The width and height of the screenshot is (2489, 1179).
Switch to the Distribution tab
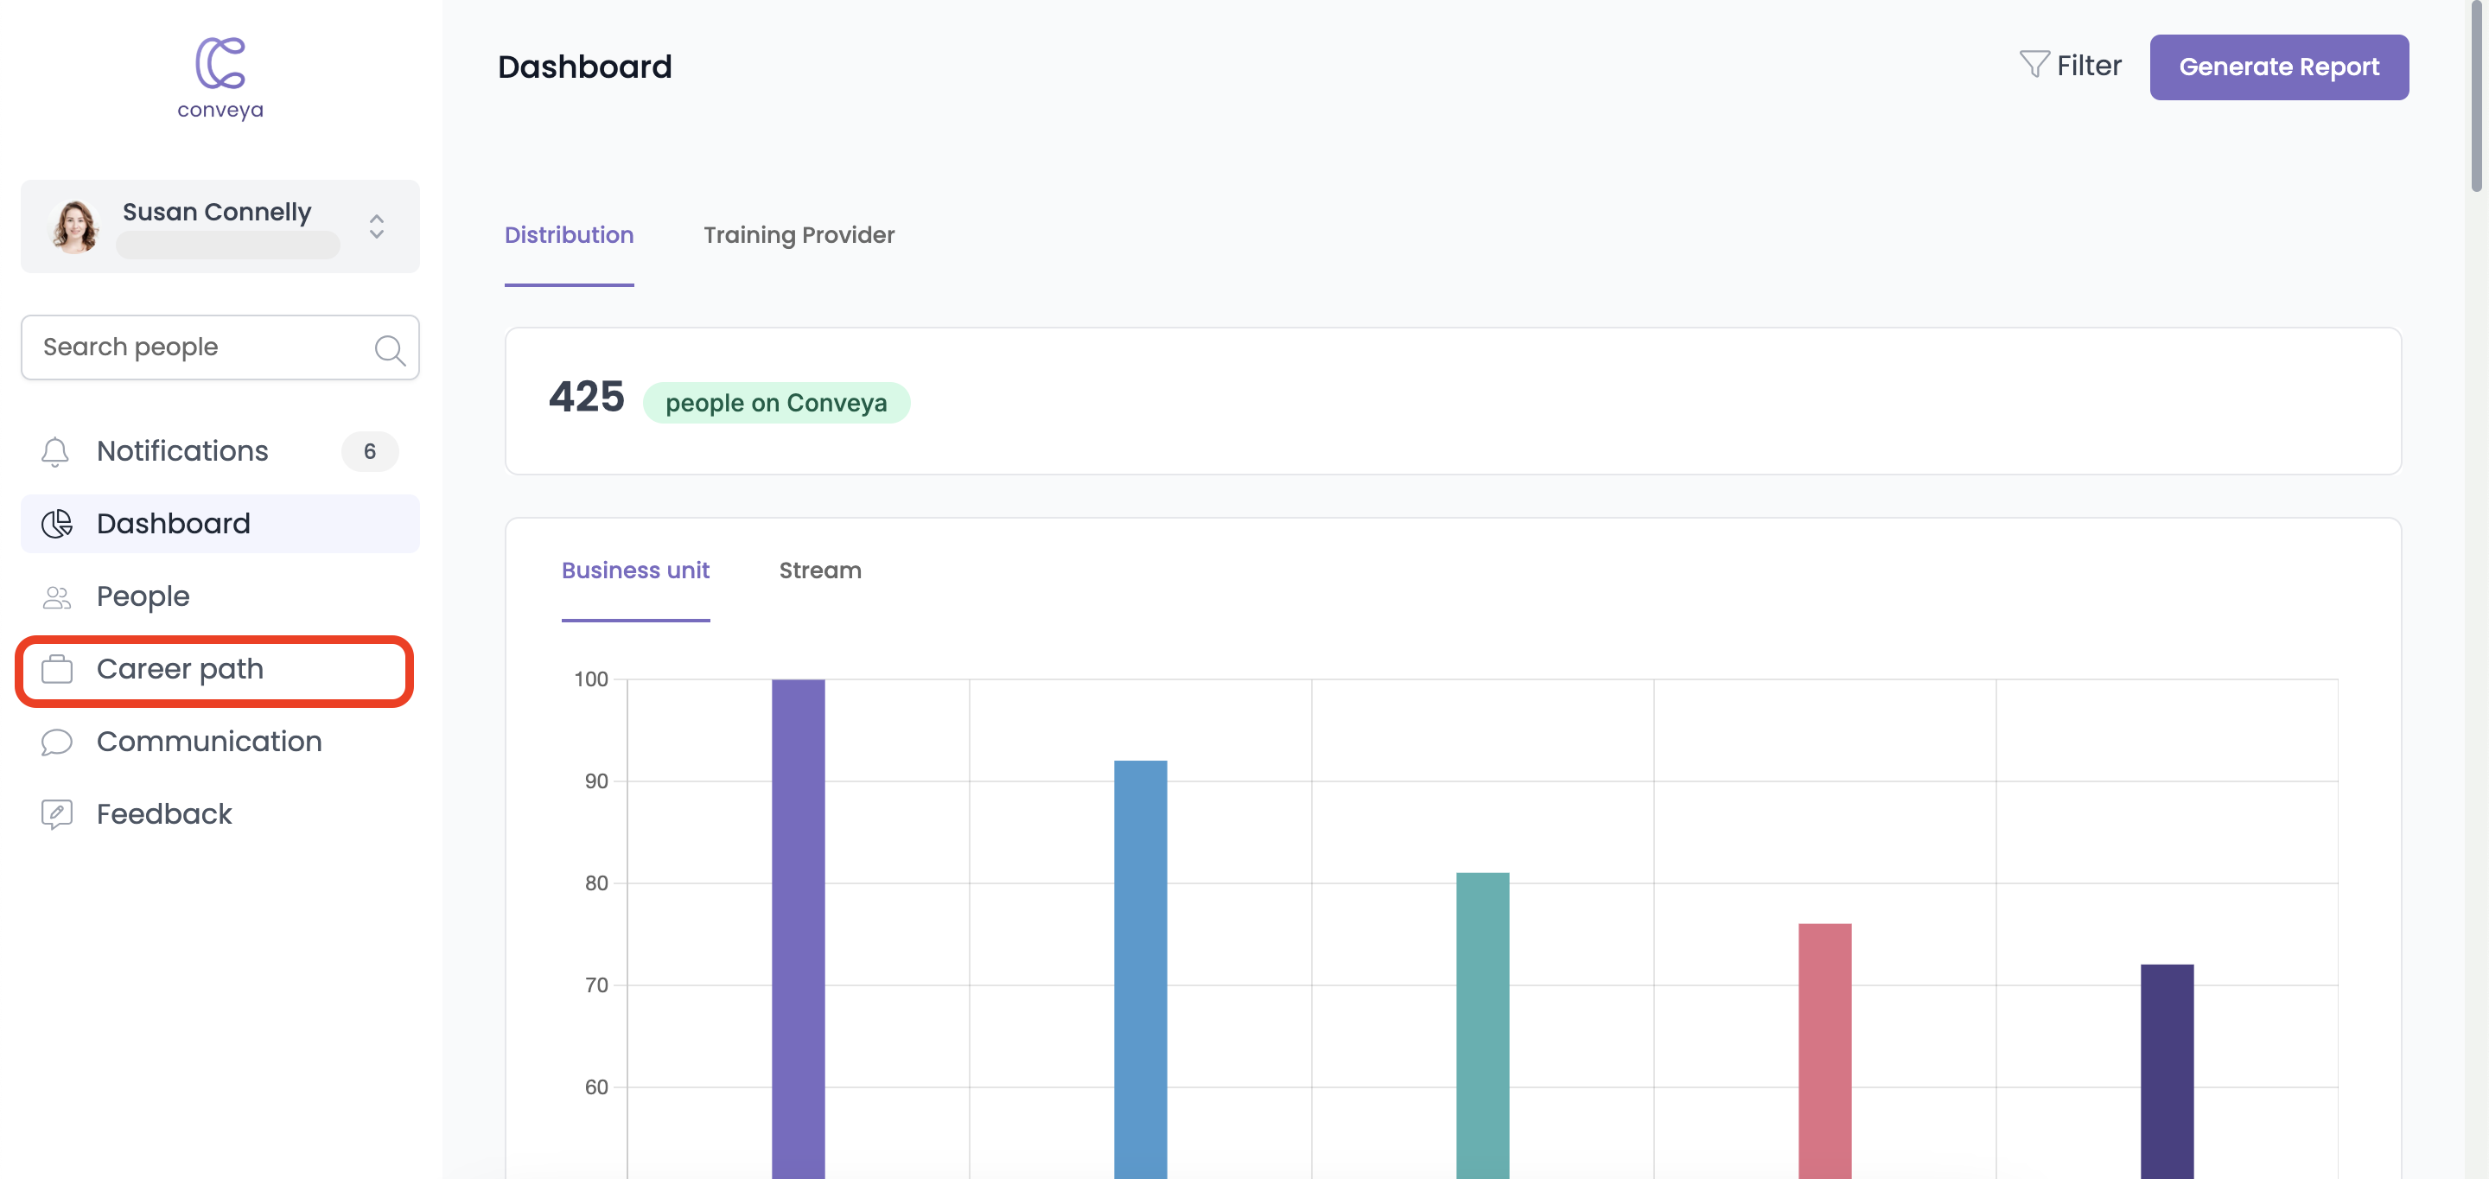[x=570, y=235]
